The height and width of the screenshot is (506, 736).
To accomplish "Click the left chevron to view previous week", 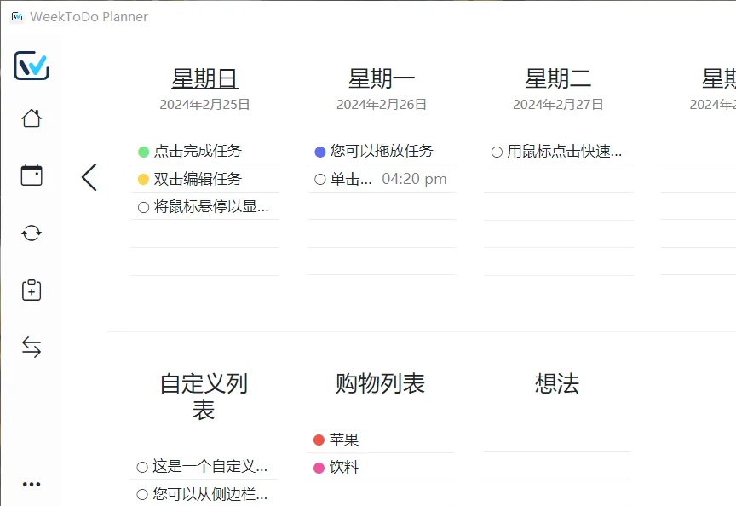I will [x=89, y=176].
